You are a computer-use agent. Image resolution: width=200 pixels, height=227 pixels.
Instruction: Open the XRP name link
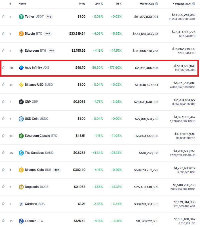31,102
